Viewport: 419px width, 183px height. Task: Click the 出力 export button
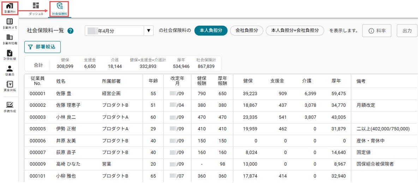407,31
